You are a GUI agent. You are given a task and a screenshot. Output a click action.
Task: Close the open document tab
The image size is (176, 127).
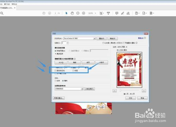click(15, 8)
